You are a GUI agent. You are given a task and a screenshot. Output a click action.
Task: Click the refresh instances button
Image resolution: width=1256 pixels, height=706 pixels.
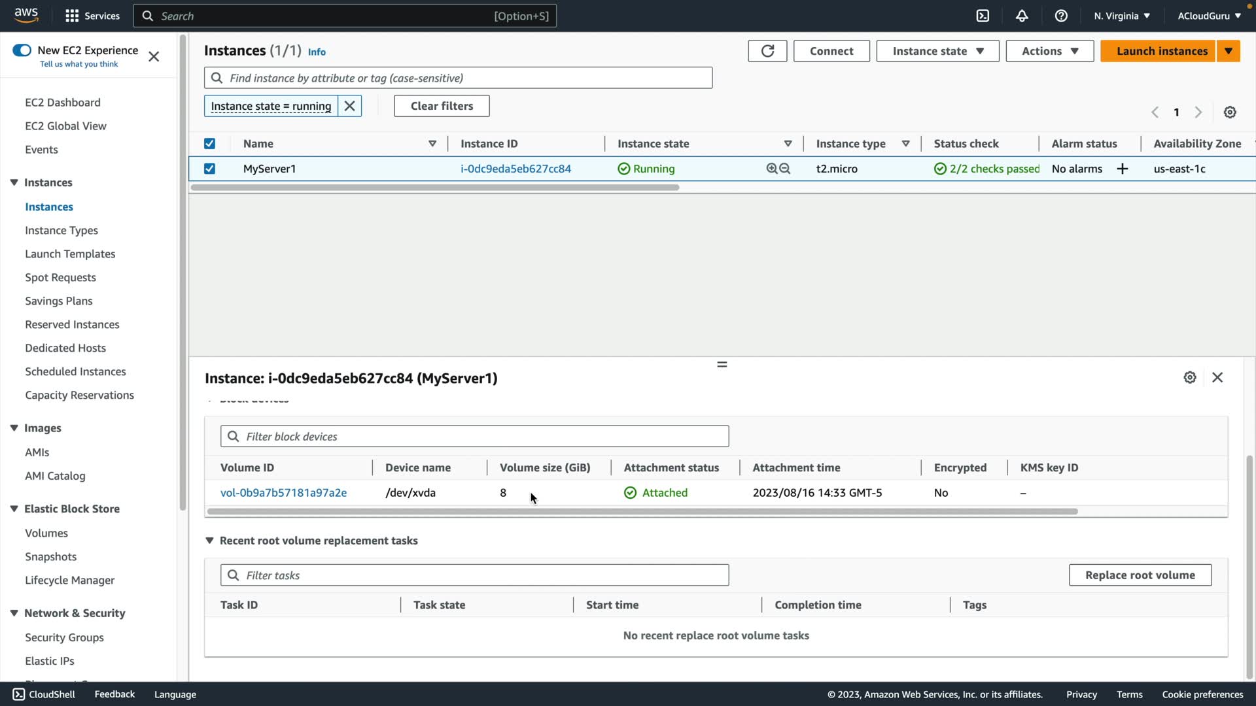(767, 51)
